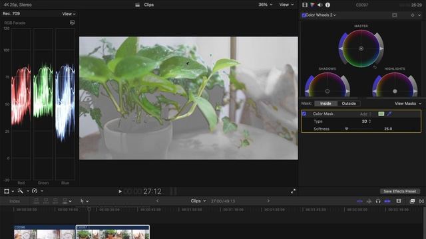This screenshot has width=426, height=239.
Task: Click the keyframe diamond in Color Wheels header
Action: [x=413, y=15]
